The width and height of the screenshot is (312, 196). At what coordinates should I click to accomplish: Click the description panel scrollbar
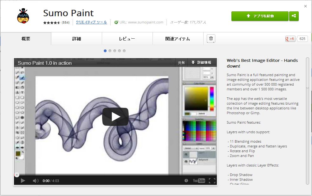click(x=308, y=73)
